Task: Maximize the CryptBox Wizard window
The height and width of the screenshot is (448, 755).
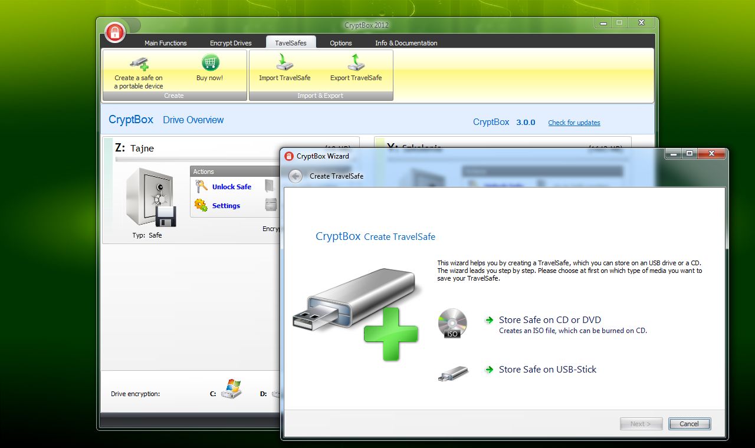Action: pyautogui.click(x=690, y=153)
